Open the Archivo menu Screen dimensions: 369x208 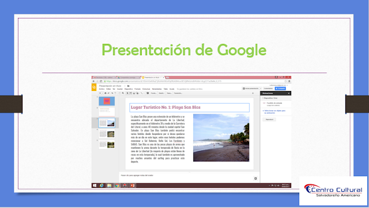click(101, 89)
